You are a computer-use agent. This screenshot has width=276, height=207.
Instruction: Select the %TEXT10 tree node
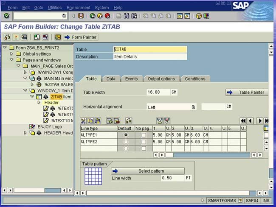pyautogui.click(x=62, y=120)
